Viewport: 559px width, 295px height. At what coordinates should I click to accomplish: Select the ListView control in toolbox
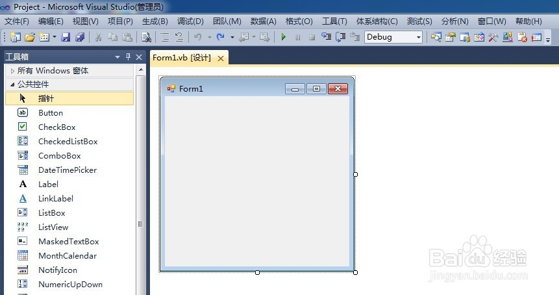pos(69,227)
